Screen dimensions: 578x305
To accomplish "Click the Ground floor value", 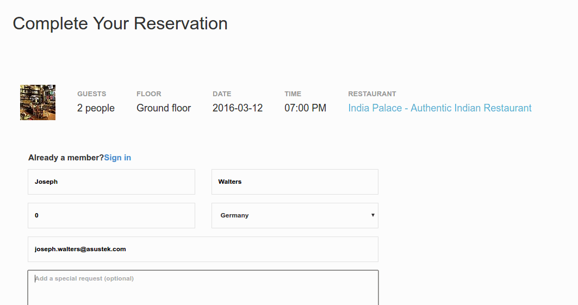I will pyautogui.click(x=164, y=108).
